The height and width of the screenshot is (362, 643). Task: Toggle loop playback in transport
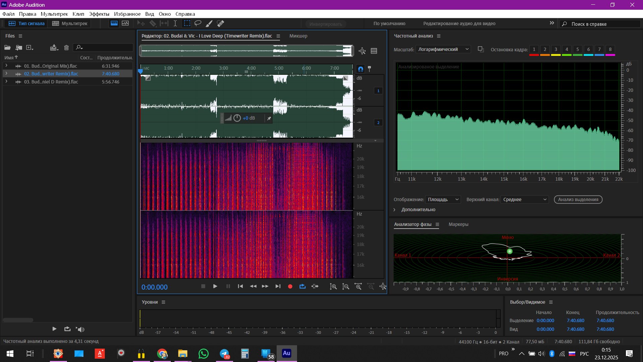302,287
